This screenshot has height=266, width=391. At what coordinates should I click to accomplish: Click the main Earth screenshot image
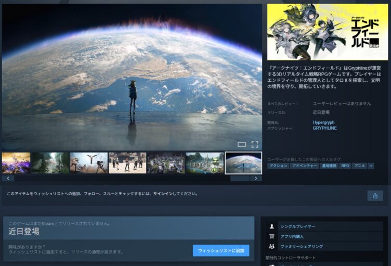tap(132, 77)
